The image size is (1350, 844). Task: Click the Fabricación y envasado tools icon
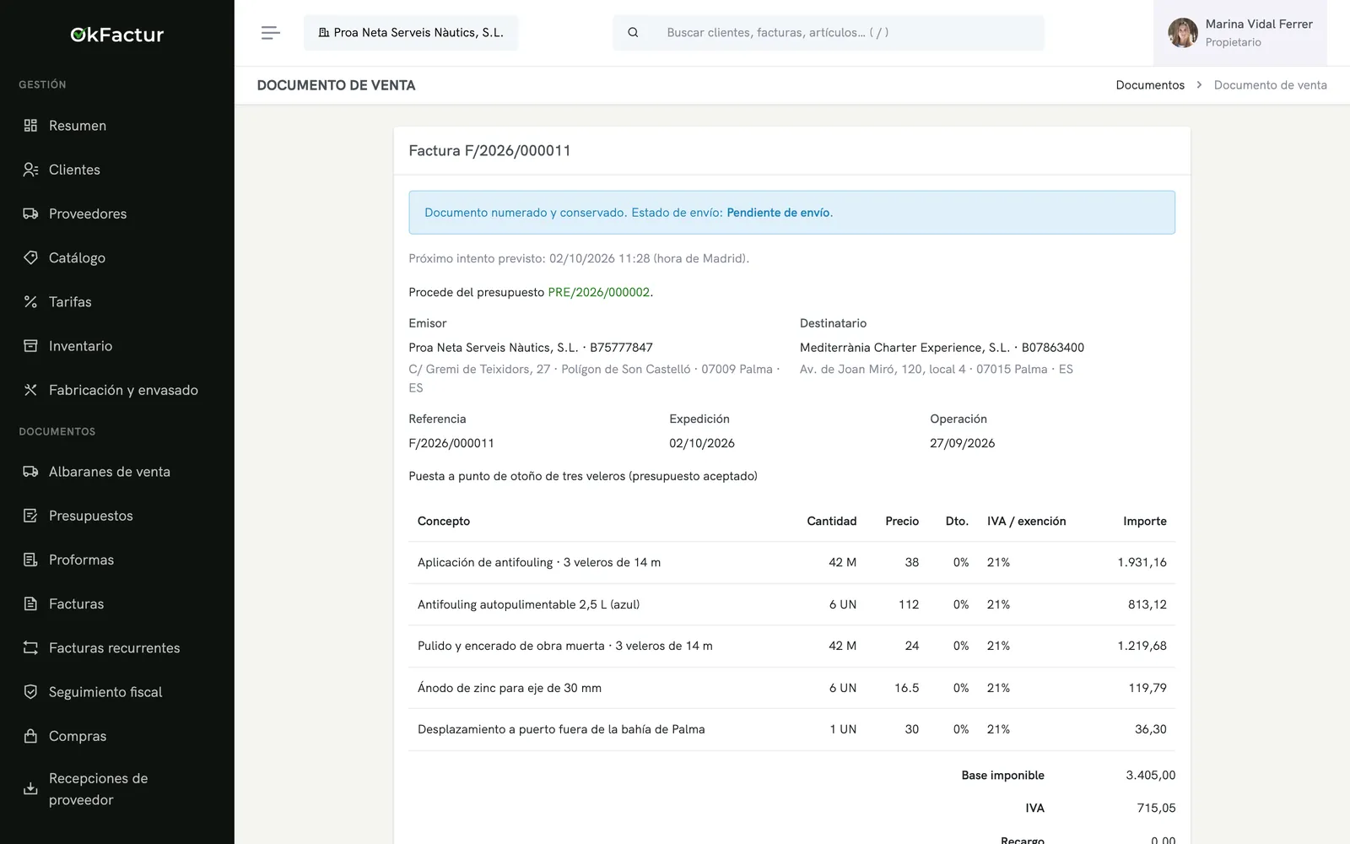30,390
